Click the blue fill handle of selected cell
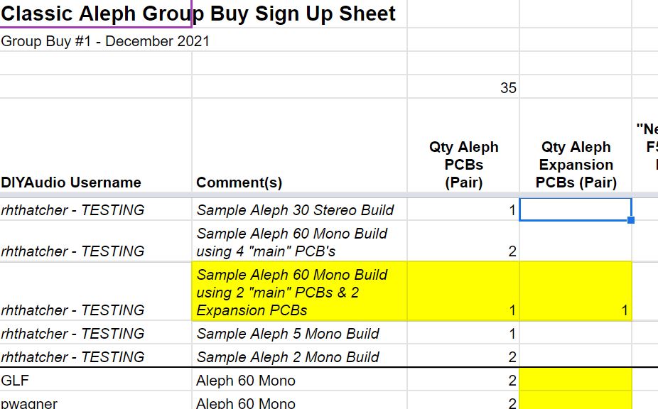Screen dimensions: 658x409 click(631, 220)
